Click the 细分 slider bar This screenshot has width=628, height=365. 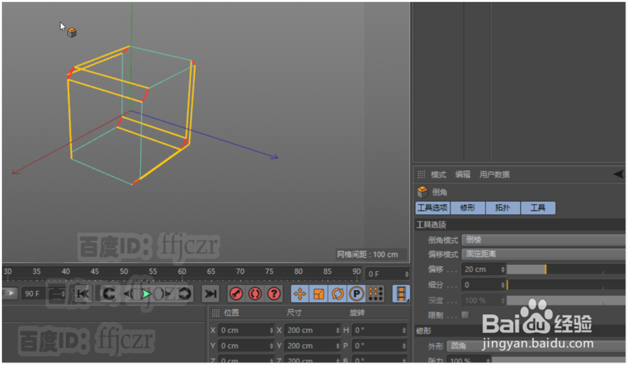566,285
